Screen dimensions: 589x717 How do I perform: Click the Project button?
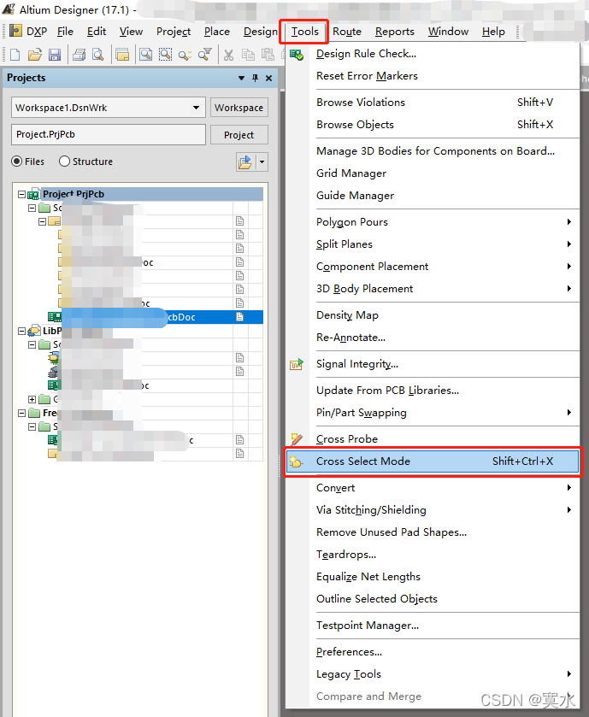(239, 135)
